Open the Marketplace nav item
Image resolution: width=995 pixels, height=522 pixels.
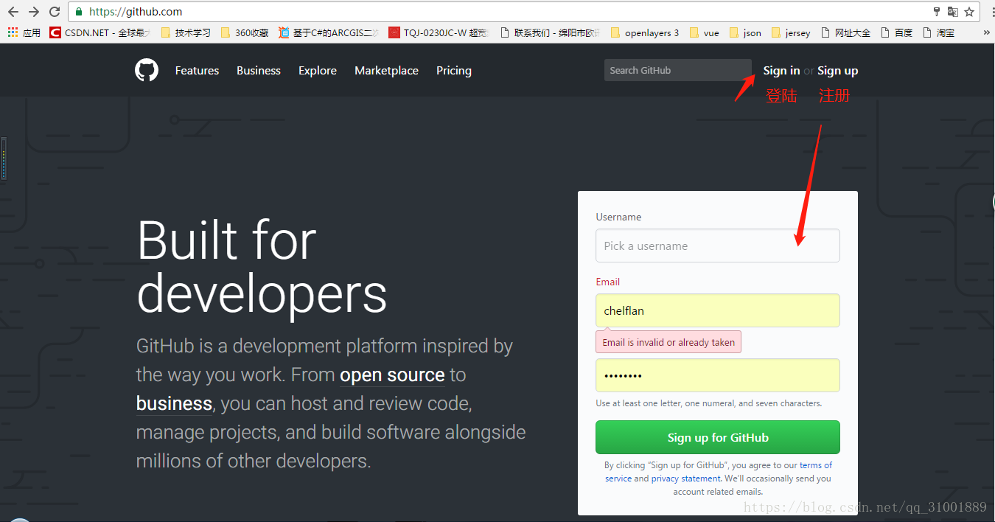pyautogui.click(x=386, y=71)
